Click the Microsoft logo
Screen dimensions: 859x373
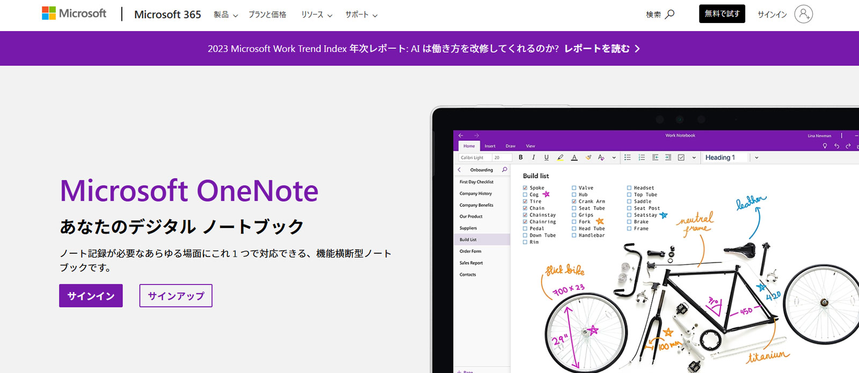coord(74,14)
